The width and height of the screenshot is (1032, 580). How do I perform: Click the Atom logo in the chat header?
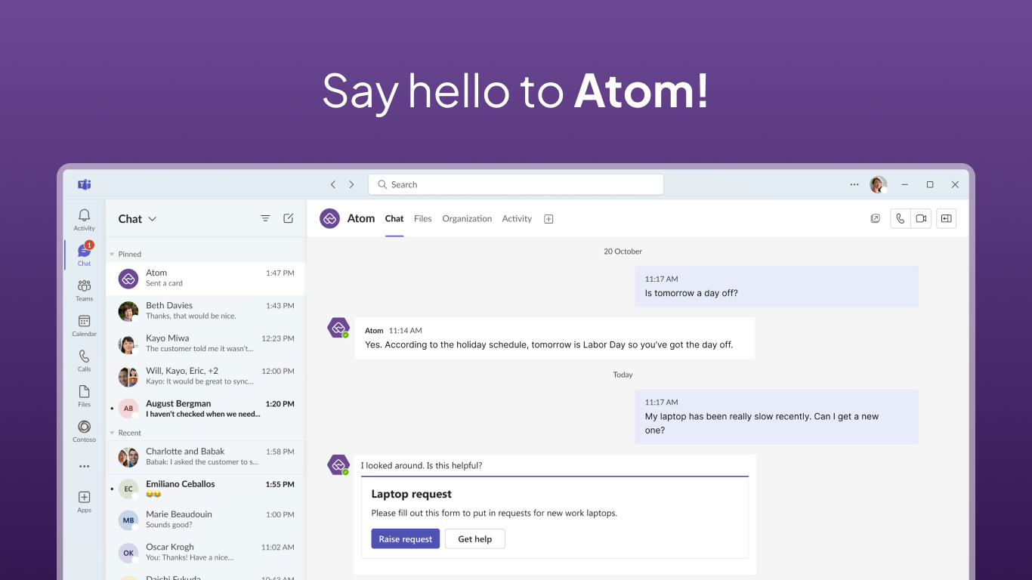click(x=329, y=218)
